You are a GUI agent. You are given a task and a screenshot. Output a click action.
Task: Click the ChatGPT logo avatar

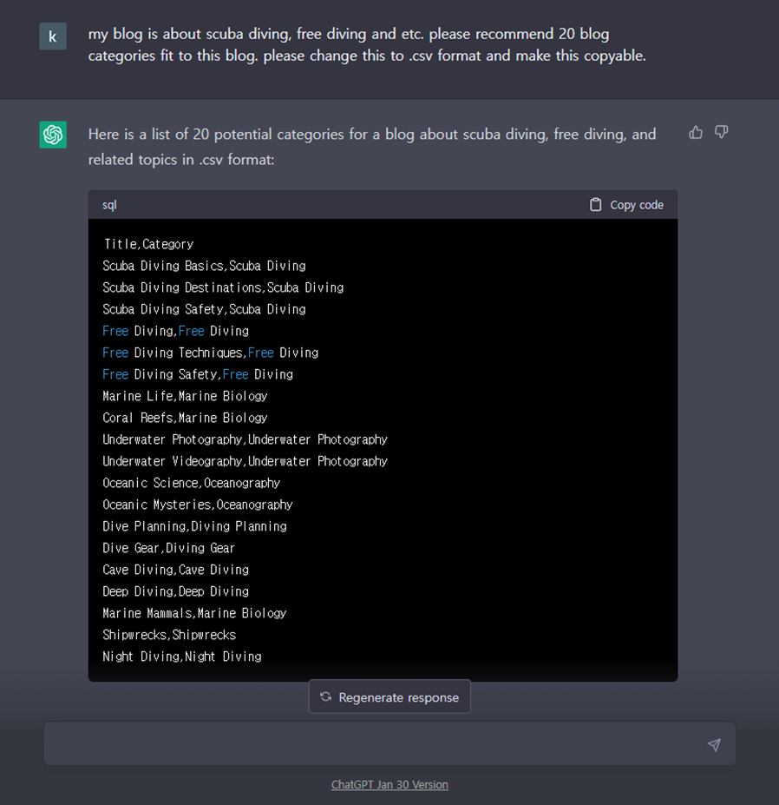tap(53, 135)
